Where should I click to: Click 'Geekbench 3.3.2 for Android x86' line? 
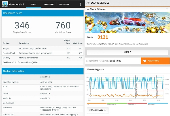click(x=20, y=62)
